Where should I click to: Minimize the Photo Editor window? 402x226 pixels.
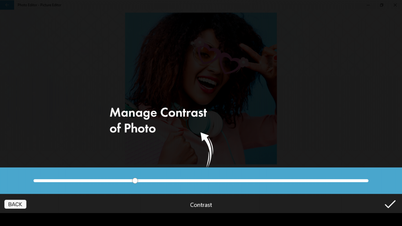[368, 5]
